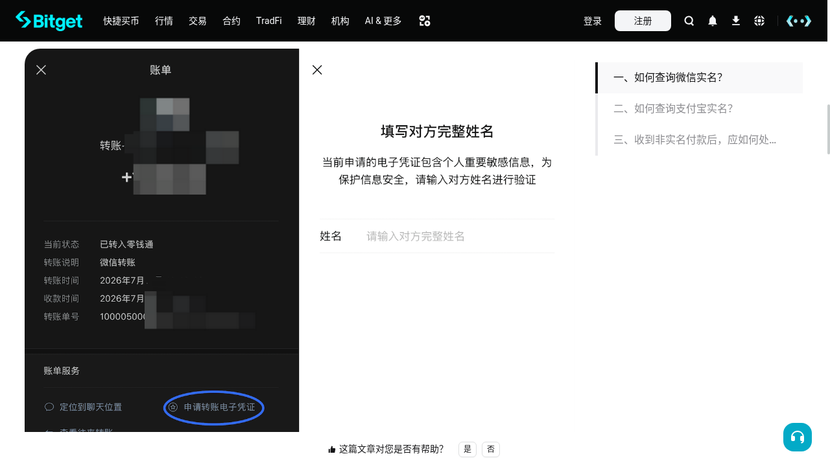
Task: Click the 登录 link
Action: (x=593, y=21)
